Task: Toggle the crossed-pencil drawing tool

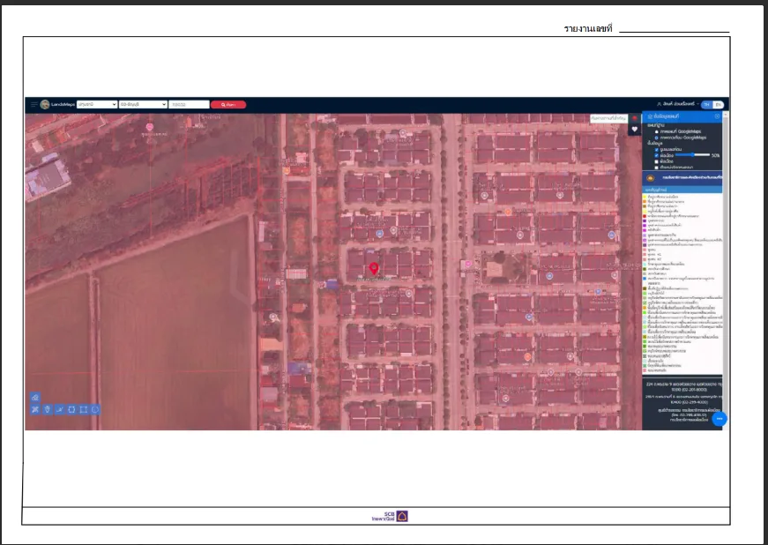Action: pos(35,409)
